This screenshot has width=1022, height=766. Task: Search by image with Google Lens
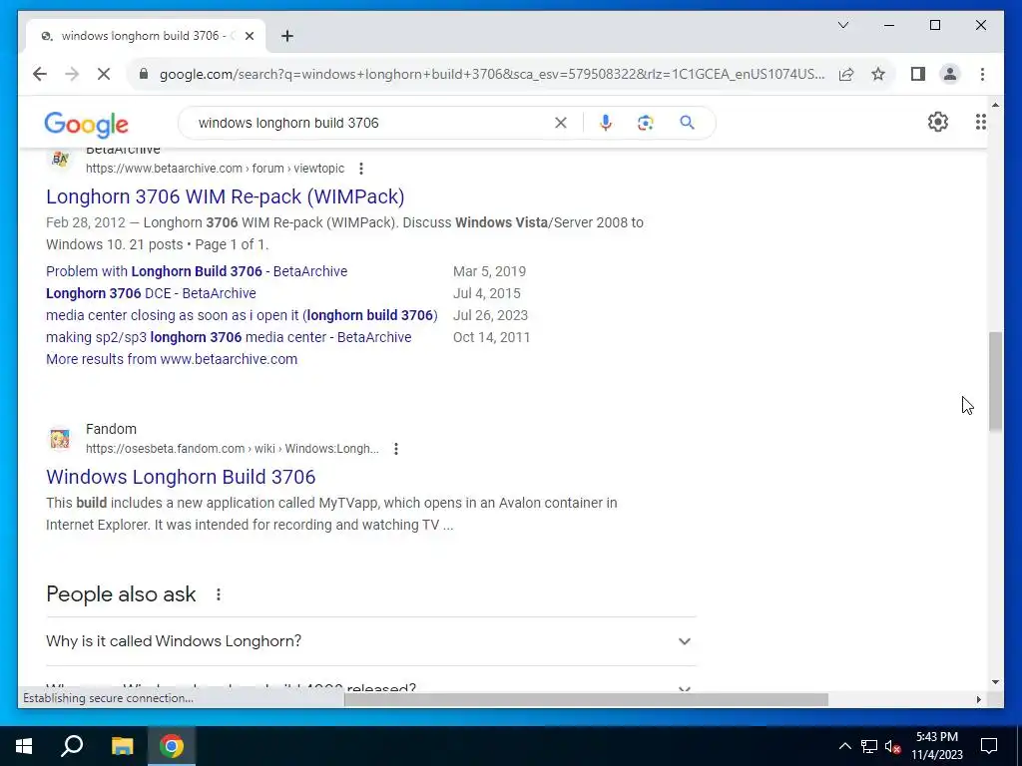coord(646,123)
